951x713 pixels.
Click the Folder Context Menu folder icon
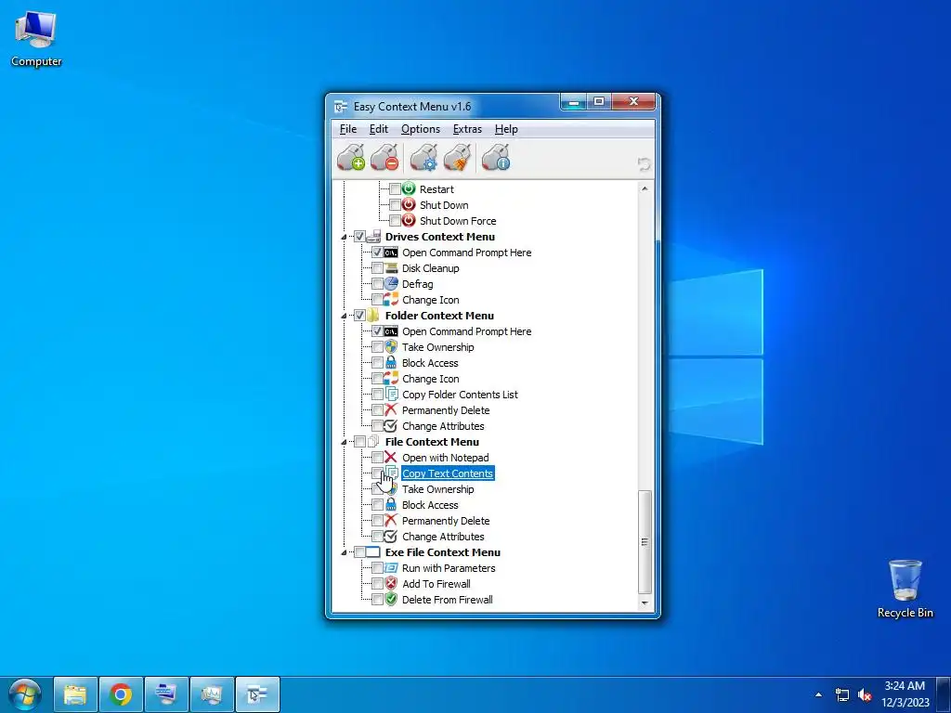(x=373, y=316)
